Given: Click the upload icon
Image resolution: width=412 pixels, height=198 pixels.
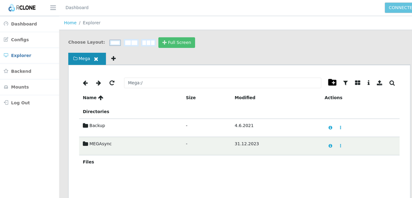Looking at the screenshot, I should coord(379,83).
